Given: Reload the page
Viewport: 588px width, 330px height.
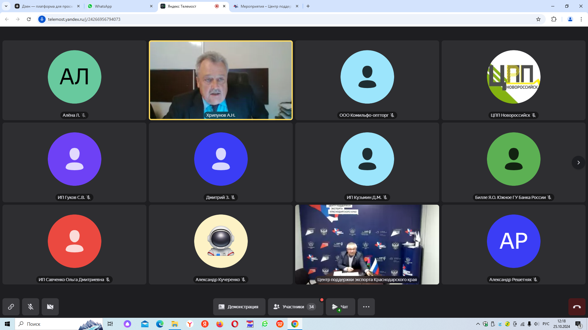Looking at the screenshot, I should point(29,19).
